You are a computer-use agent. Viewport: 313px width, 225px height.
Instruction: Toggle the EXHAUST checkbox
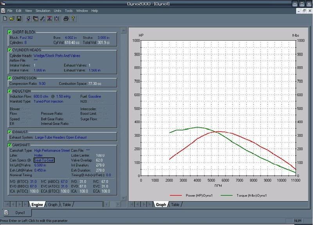pyautogui.click(x=9, y=132)
